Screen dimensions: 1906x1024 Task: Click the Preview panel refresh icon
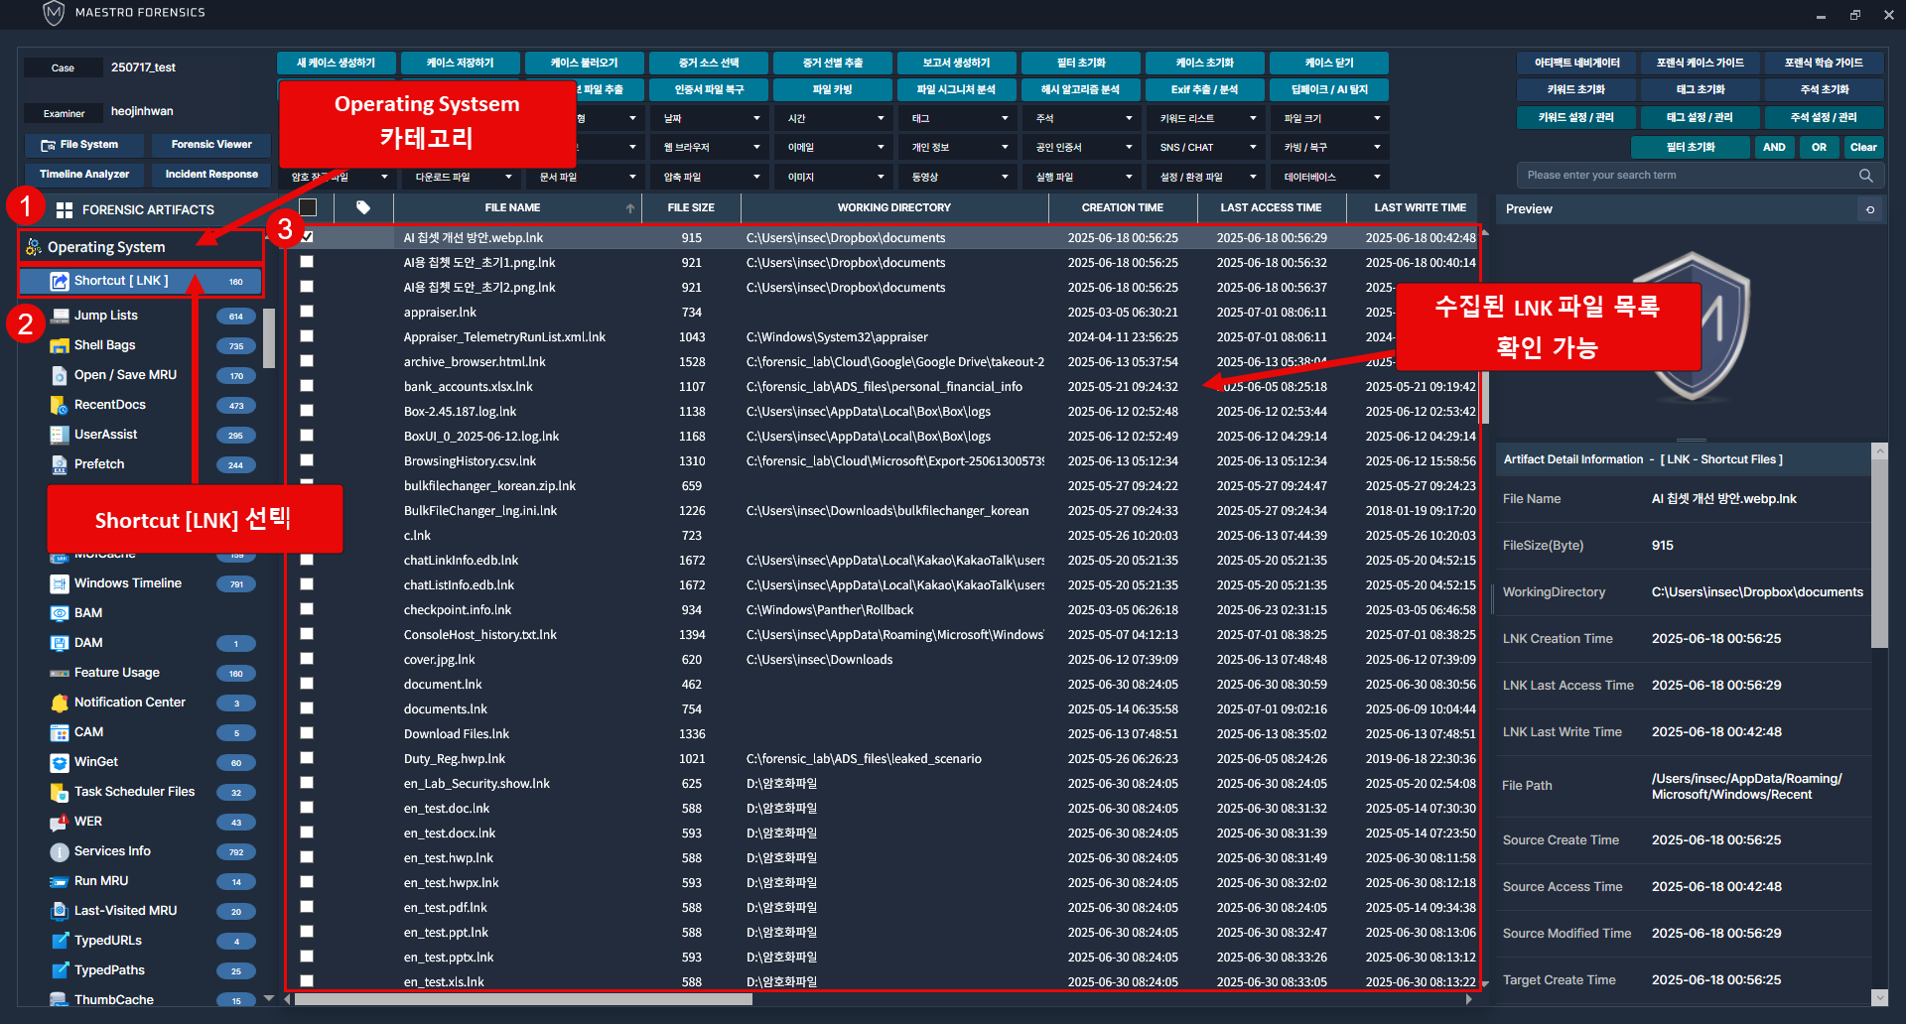tap(1870, 209)
